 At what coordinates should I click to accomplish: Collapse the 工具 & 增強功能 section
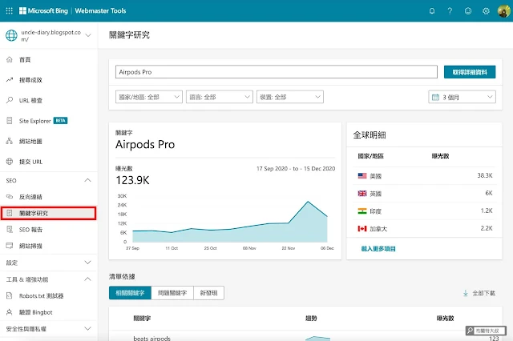tap(87, 279)
